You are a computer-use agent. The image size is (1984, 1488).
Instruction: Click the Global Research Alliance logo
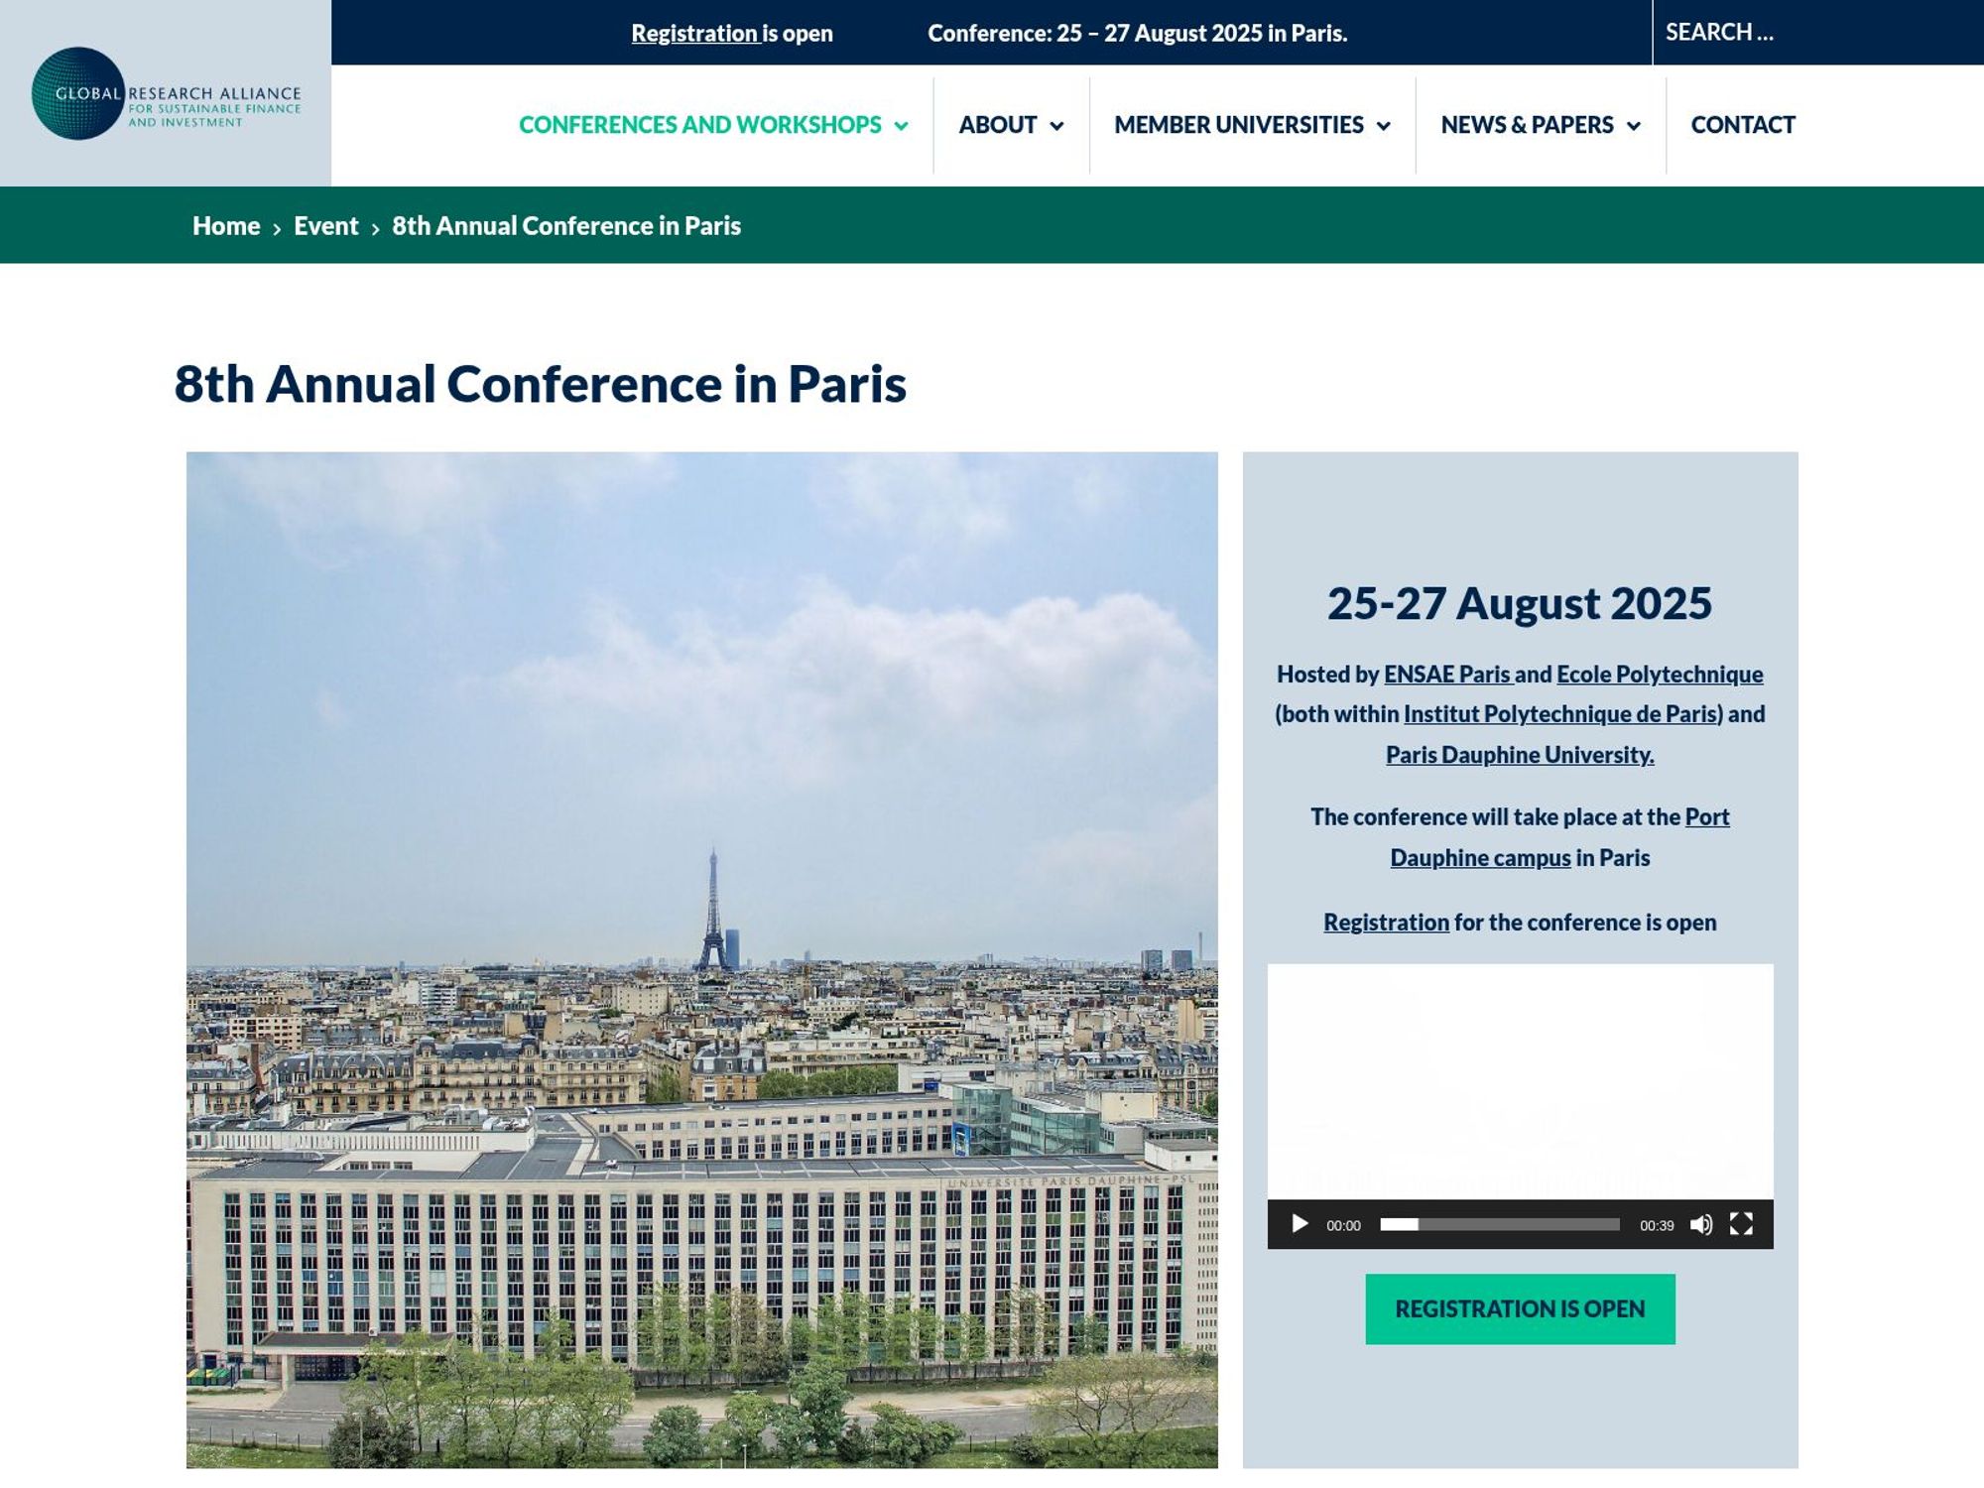pos(166,93)
